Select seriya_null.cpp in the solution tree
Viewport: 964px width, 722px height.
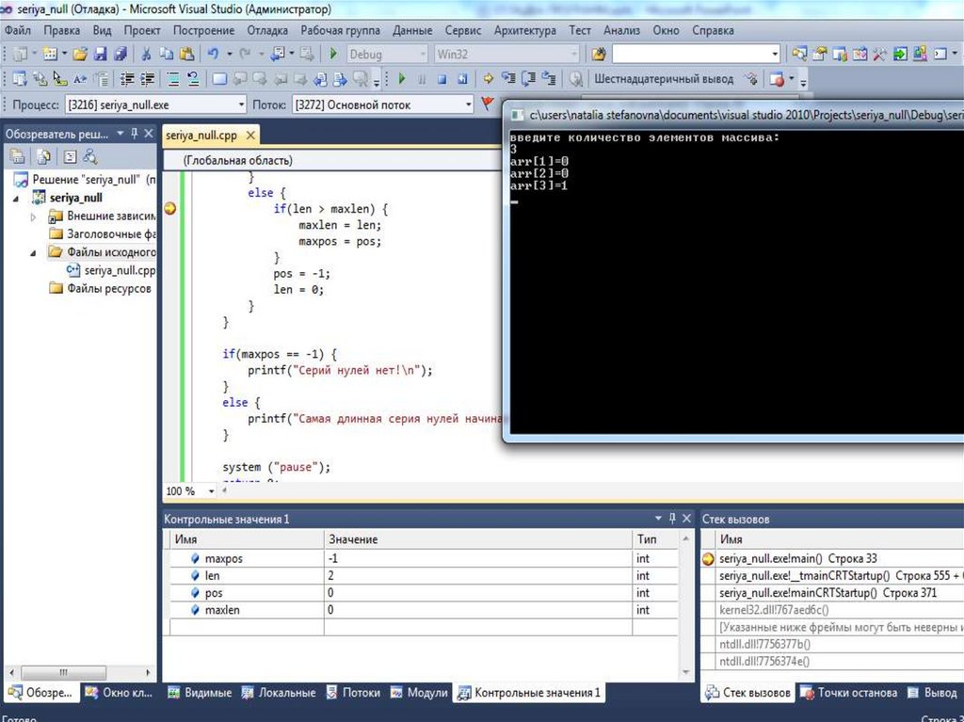[x=119, y=270]
